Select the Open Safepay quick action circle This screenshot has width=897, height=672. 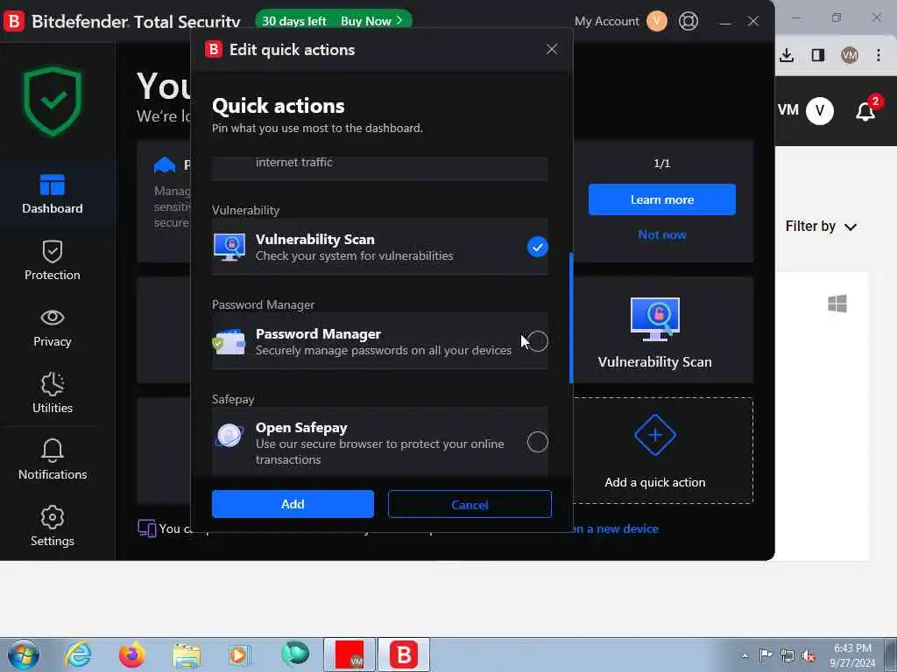coord(537,442)
